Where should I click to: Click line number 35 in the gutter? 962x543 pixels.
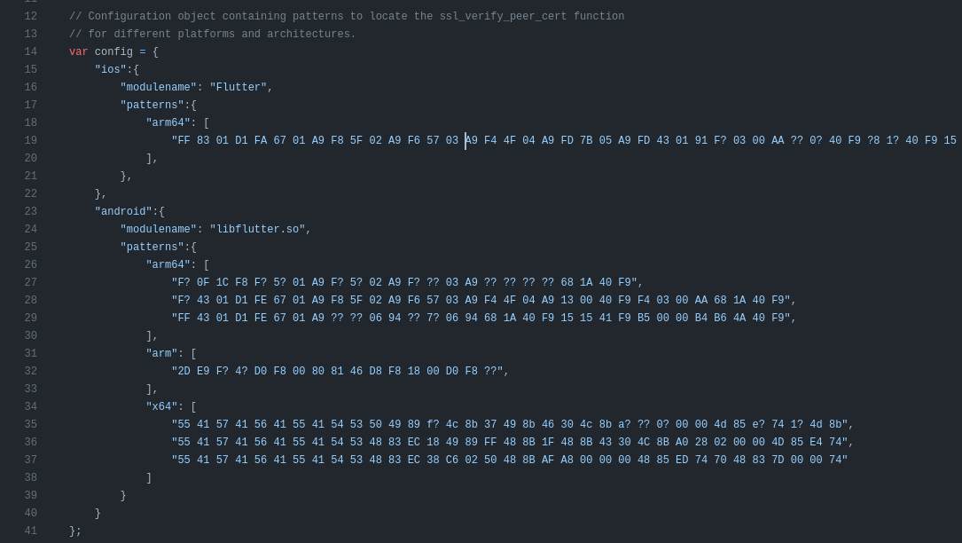(x=31, y=425)
